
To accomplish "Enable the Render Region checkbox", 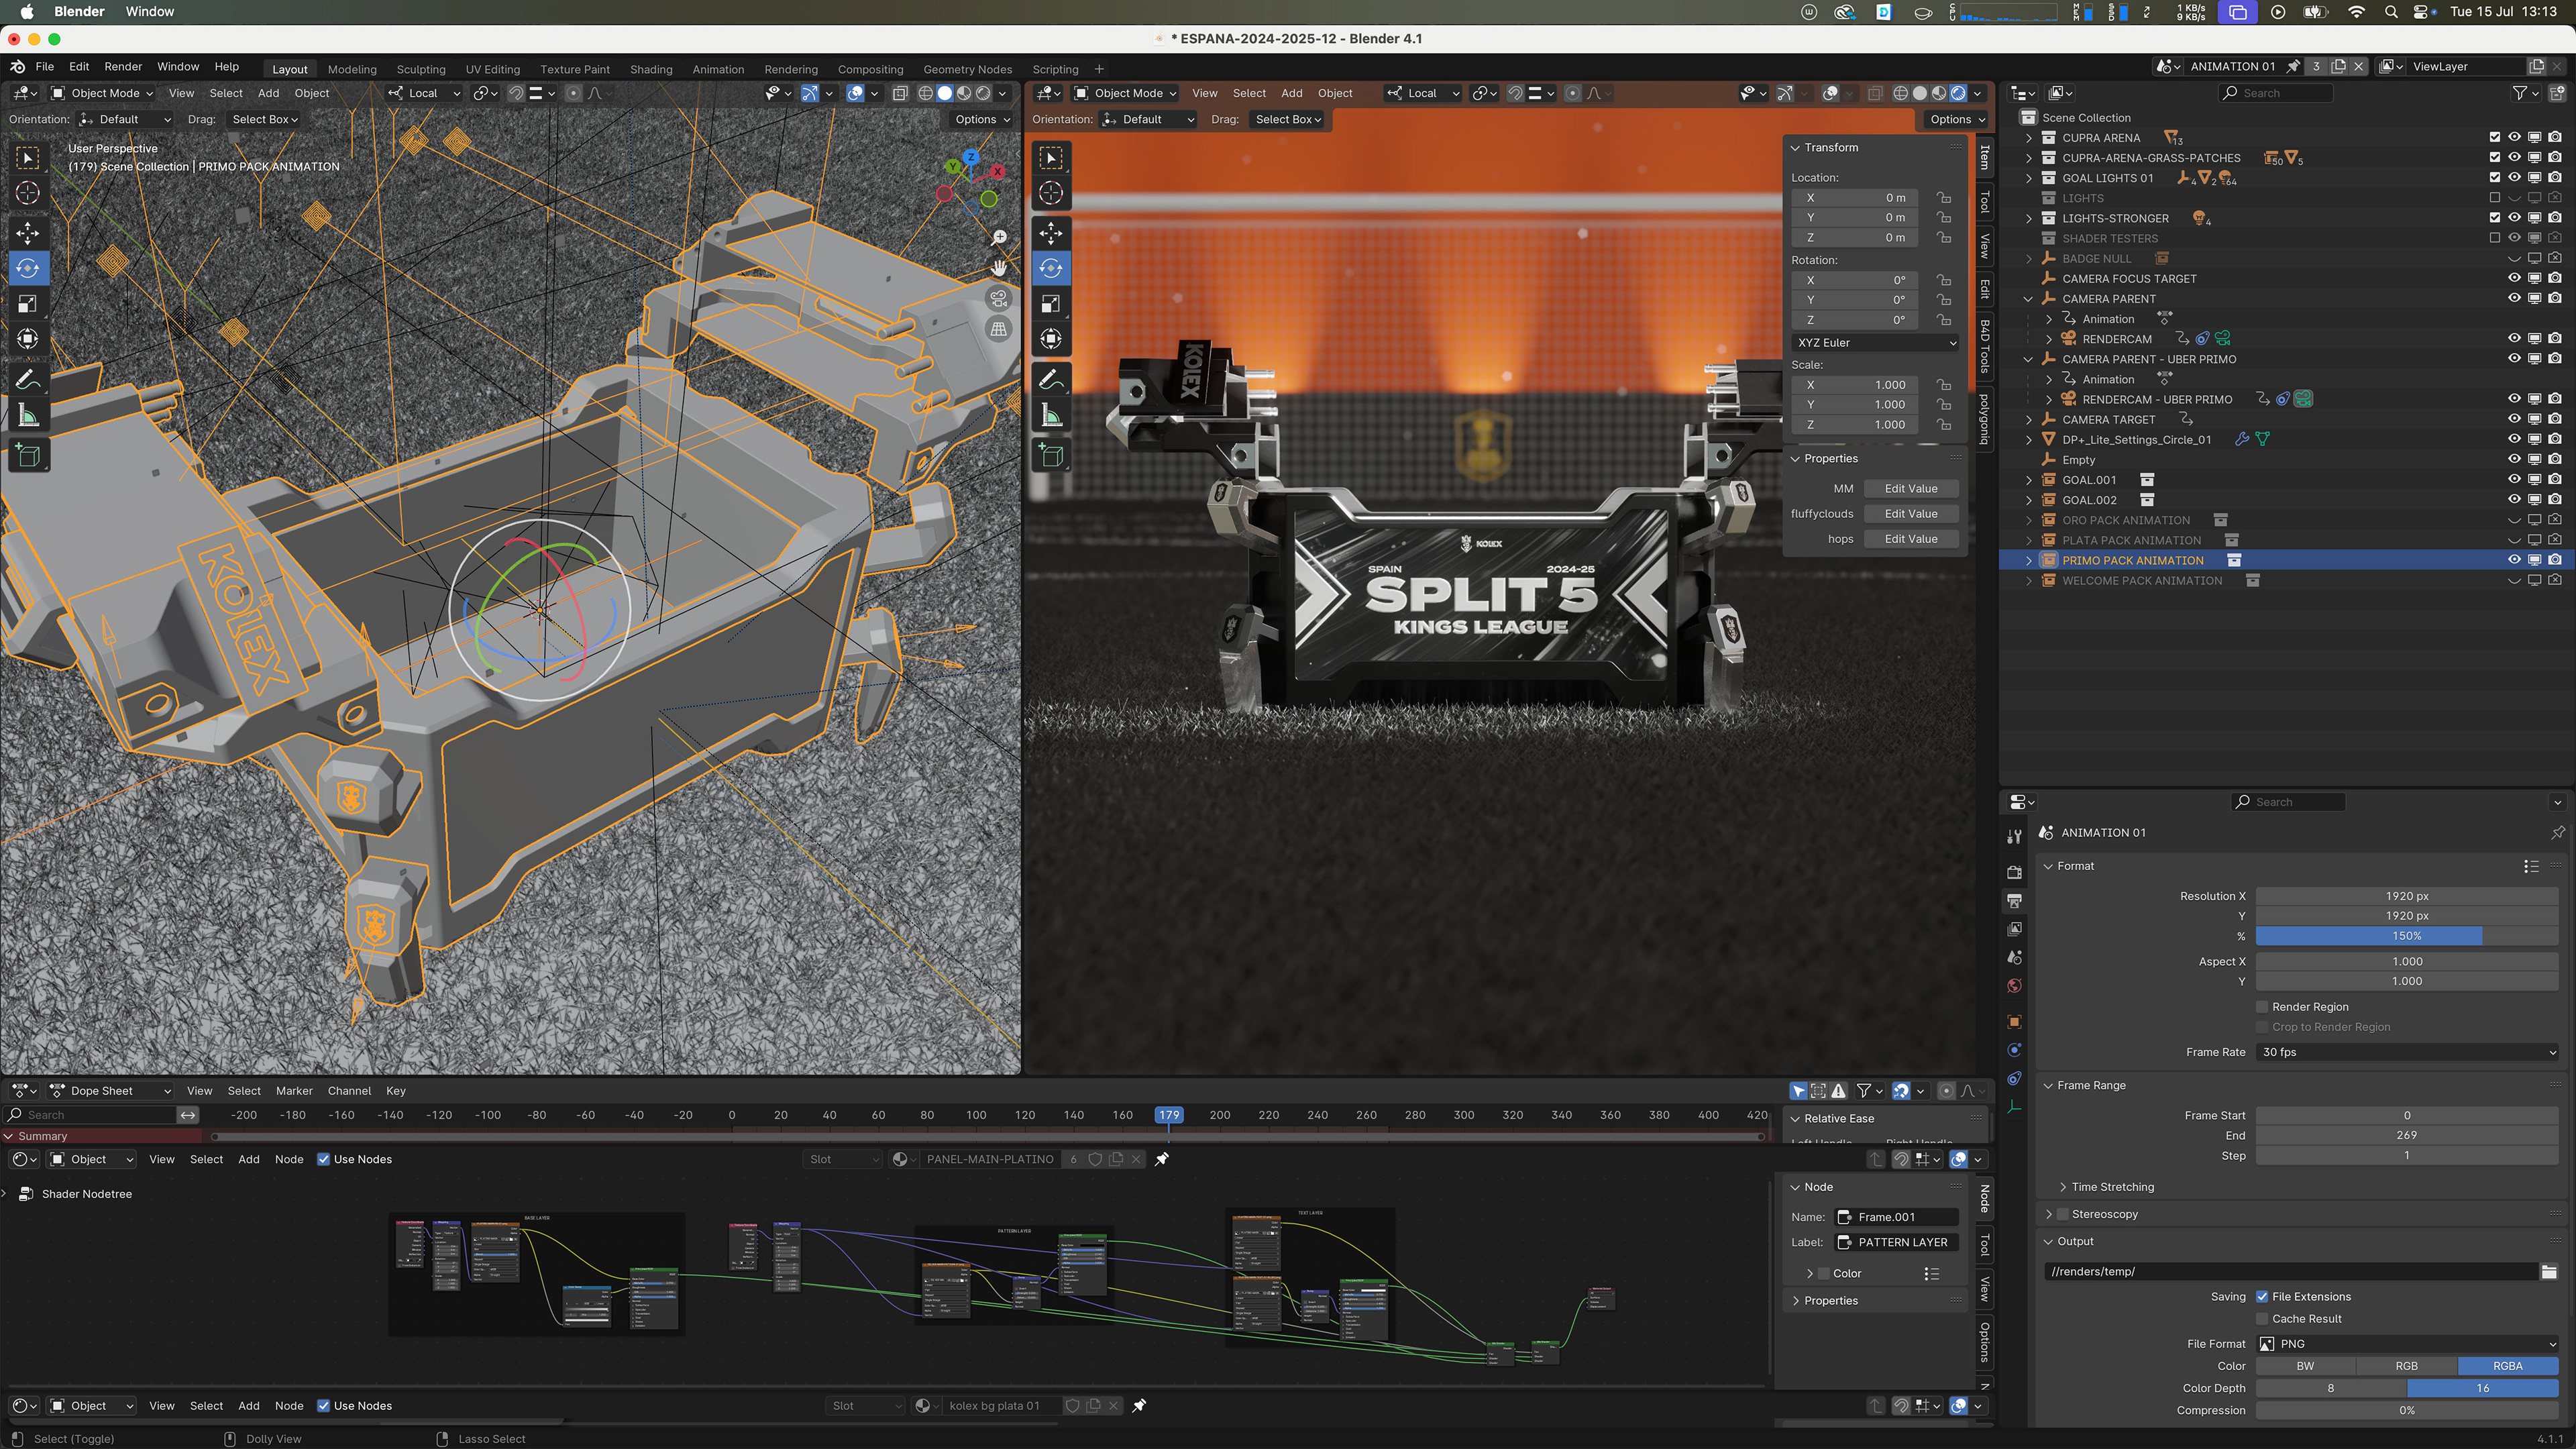I will coord(2262,1007).
